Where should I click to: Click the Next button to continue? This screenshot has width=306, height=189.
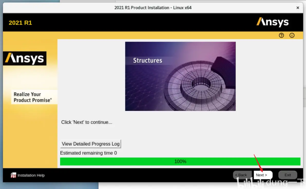[263, 175]
